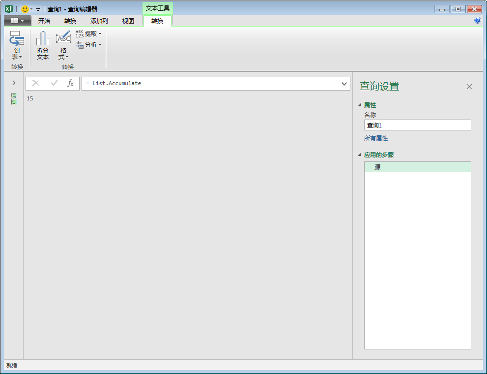Click the 就绪 status bar text
487x374 pixels.
(x=12, y=365)
